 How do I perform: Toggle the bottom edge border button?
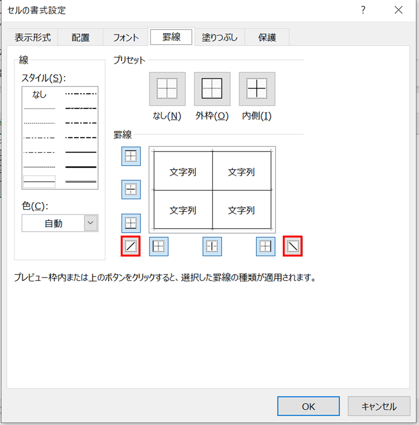131,223
